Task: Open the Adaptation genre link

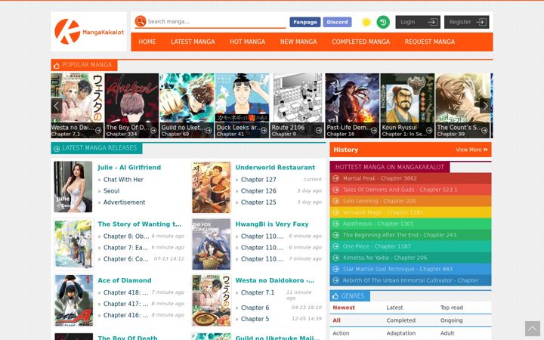Action: pos(400,333)
